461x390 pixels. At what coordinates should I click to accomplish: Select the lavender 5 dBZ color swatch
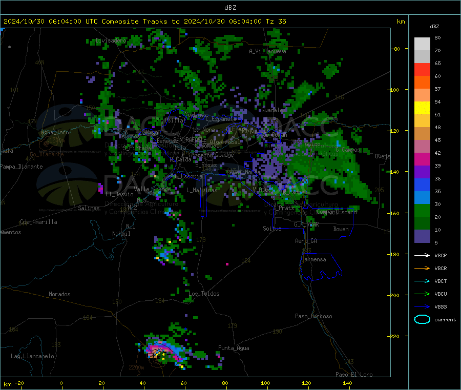coord(422,236)
